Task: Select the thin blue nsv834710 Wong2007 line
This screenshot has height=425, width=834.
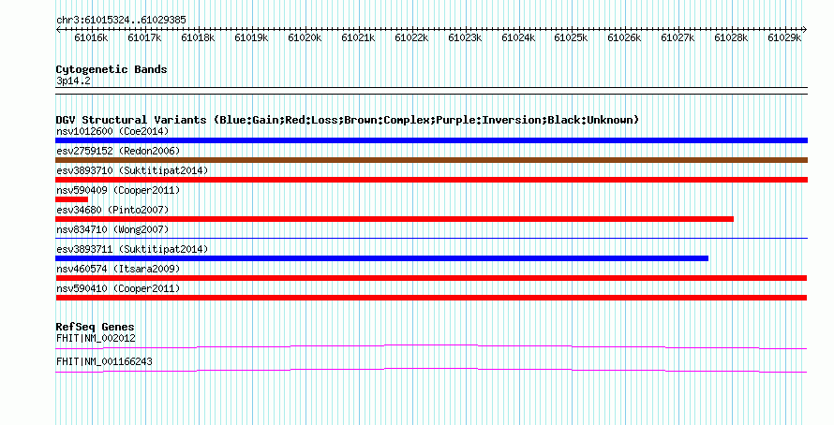Action: tap(431, 239)
